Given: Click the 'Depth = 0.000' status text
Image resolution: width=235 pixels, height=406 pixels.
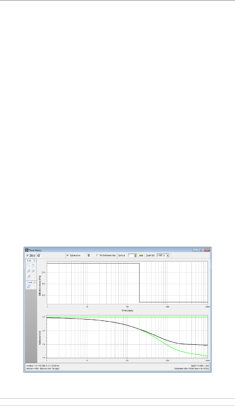Looking at the screenshot, I should (x=200, y=365).
